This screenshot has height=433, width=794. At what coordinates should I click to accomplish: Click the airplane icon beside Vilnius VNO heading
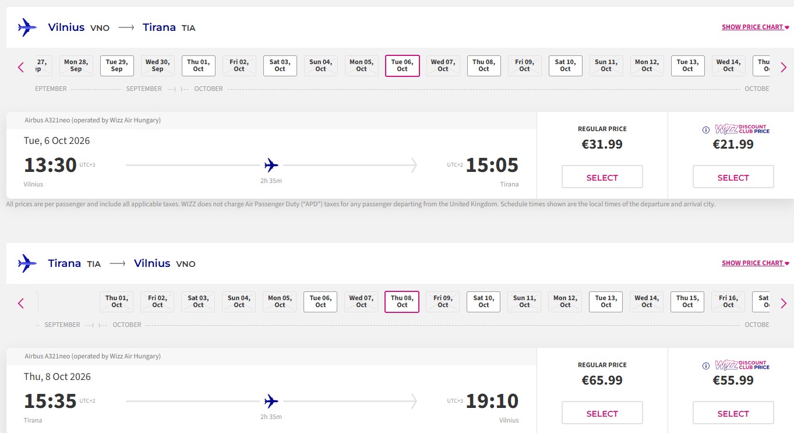(x=27, y=27)
